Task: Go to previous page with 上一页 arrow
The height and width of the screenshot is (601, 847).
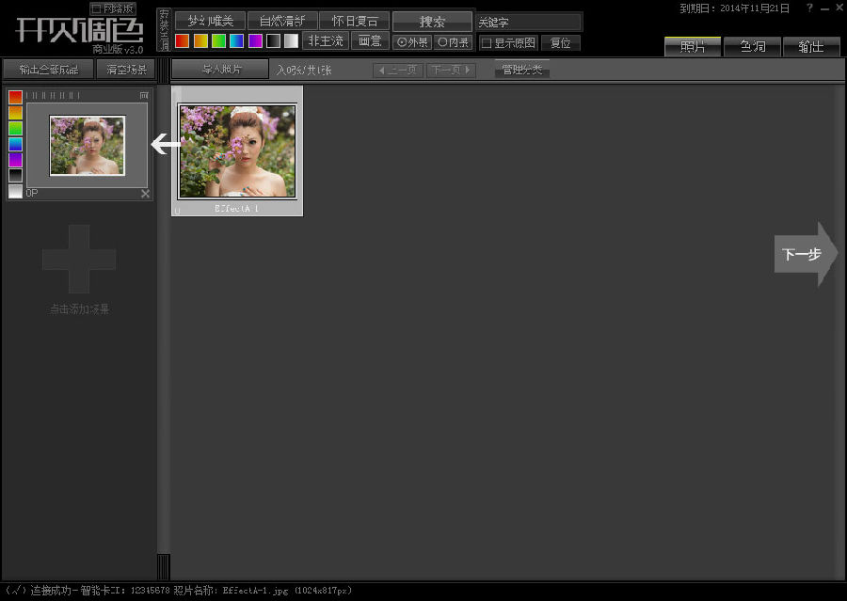Action: tap(397, 71)
